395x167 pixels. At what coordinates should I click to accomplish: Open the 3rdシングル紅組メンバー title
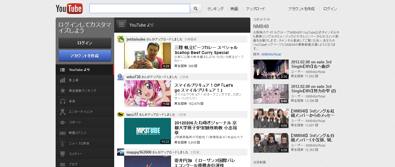313,113
